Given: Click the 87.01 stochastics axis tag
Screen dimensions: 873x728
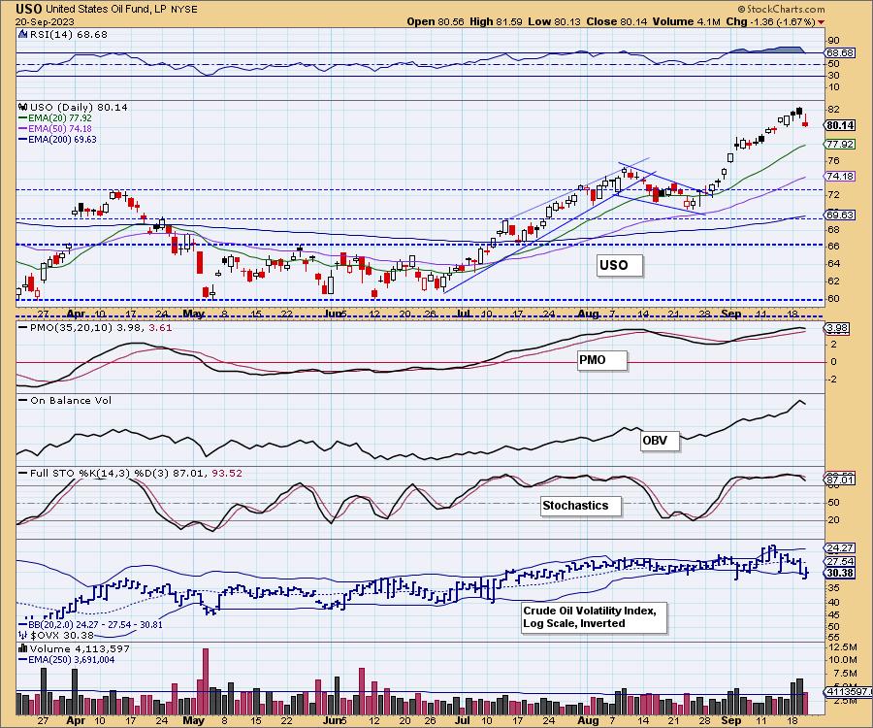Looking at the screenshot, I should (840, 479).
